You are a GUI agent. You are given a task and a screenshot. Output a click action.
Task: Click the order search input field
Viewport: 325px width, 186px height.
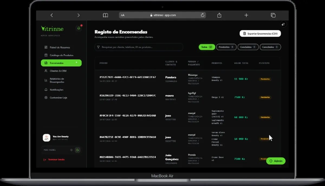(139, 47)
